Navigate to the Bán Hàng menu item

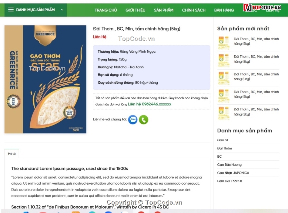[224, 10]
